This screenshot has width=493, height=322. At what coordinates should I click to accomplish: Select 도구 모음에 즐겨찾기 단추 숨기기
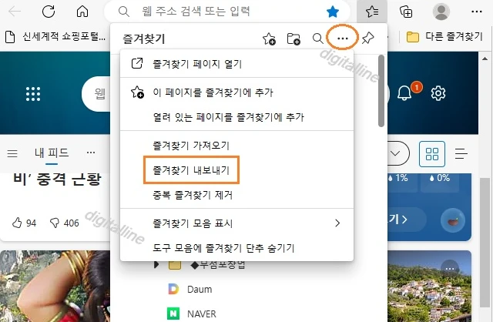tap(236, 248)
